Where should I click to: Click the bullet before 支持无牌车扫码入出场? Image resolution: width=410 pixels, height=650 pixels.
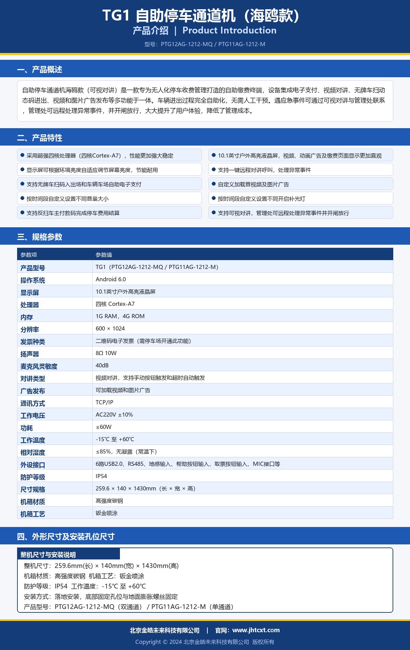[x=23, y=184]
